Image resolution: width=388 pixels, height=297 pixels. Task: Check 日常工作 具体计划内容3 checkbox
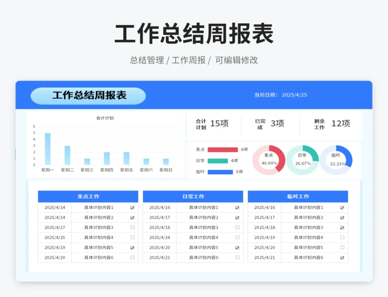pyautogui.click(x=237, y=228)
